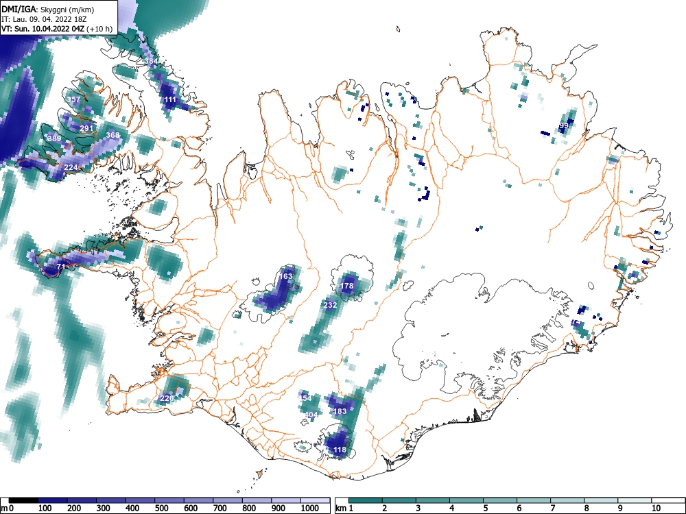Select the '118' value near the south coast
This screenshot has width=686, height=514.
[340, 450]
